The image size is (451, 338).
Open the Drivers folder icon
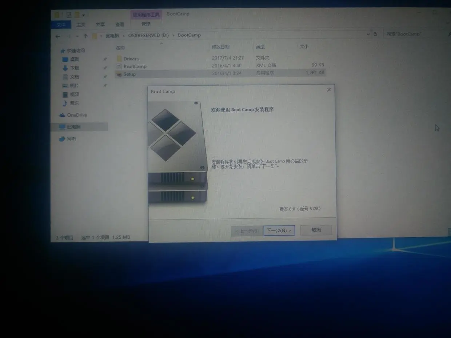[119, 59]
